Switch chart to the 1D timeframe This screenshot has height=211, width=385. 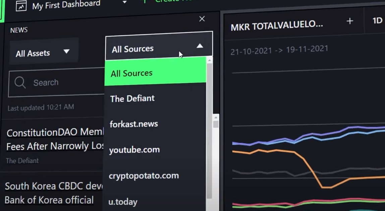click(x=377, y=20)
